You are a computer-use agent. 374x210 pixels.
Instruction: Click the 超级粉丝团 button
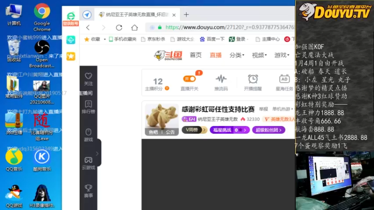click(268, 130)
